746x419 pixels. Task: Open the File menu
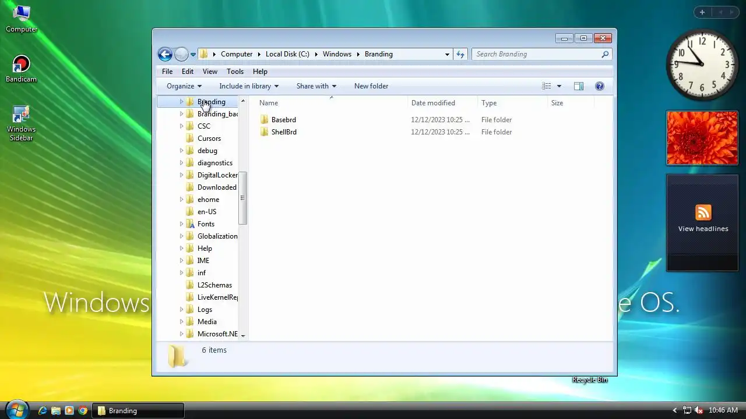click(x=167, y=72)
